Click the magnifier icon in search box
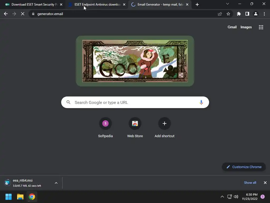The width and height of the screenshot is (270, 203). point(69,102)
